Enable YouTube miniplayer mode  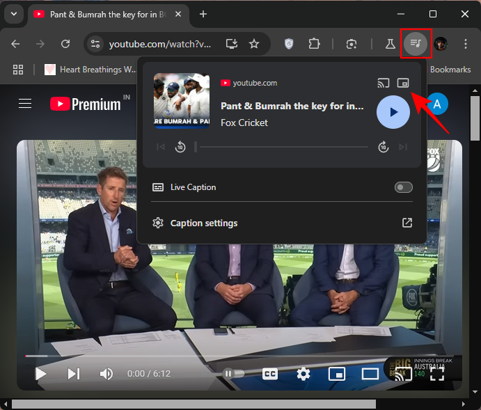click(x=337, y=374)
